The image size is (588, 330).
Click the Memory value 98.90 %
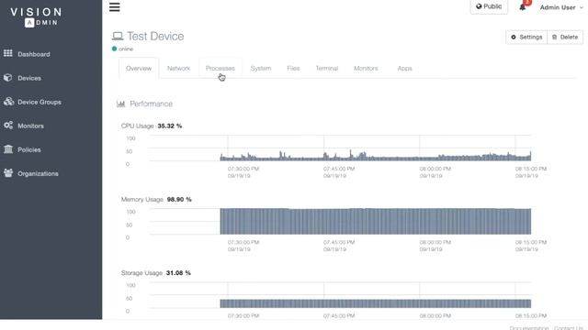(x=179, y=200)
